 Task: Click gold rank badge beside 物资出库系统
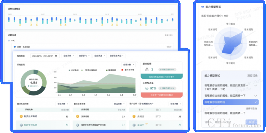pyautogui.click(x=21, y=116)
